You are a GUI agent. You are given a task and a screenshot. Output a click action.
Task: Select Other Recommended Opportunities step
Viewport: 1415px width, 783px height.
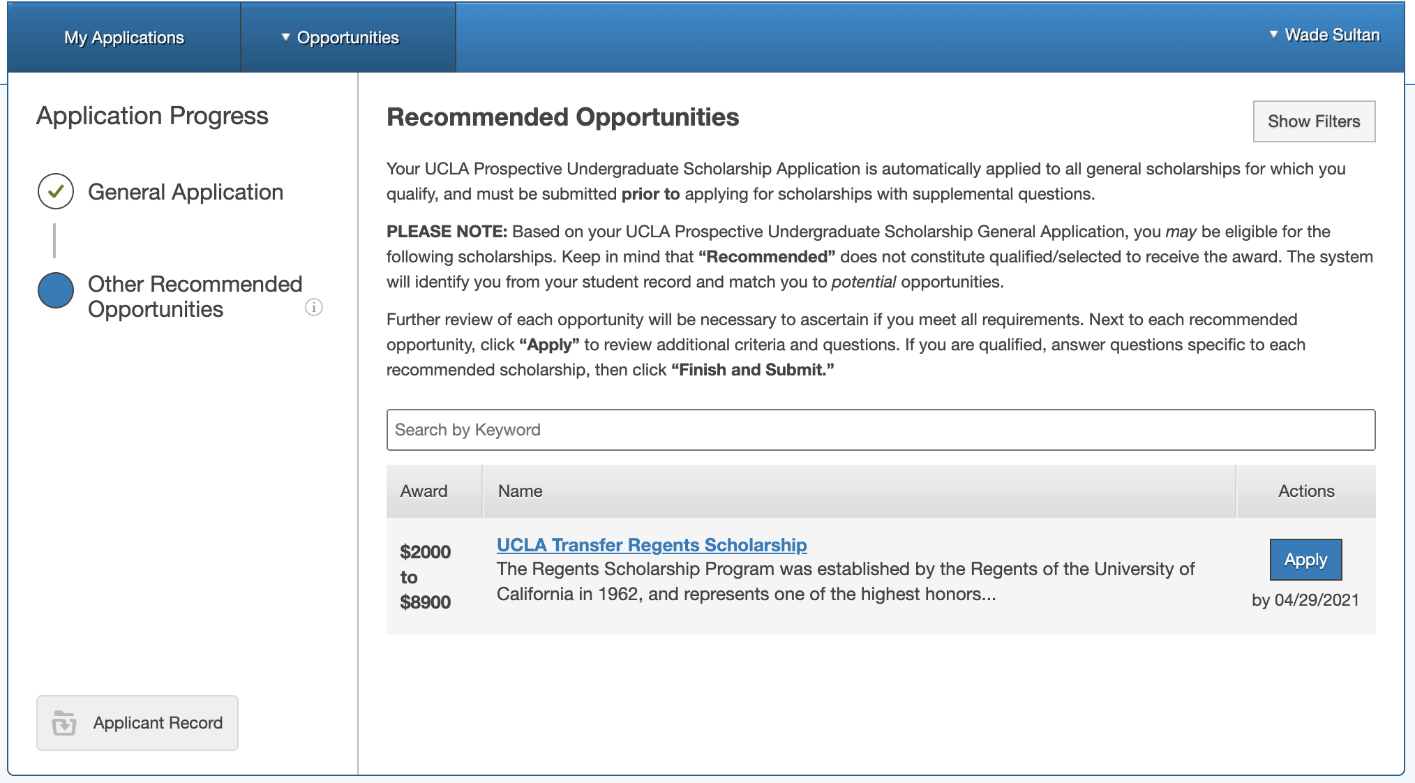point(195,297)
